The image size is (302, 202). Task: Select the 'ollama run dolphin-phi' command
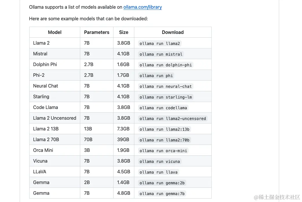click(x=166, y=65)
